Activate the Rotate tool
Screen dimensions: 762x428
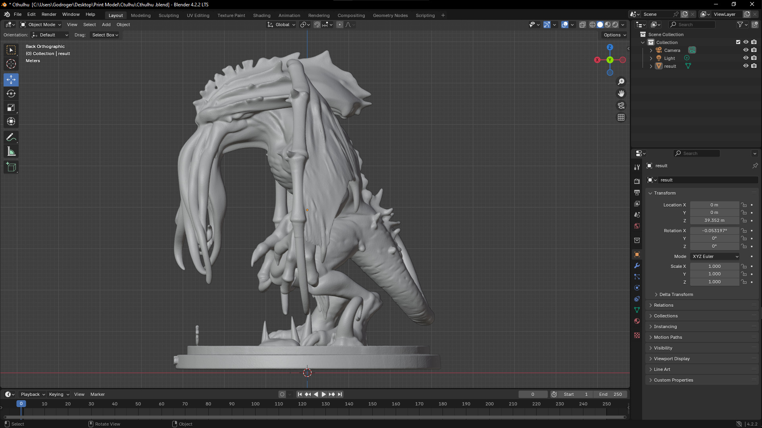[x=11, y=94]
